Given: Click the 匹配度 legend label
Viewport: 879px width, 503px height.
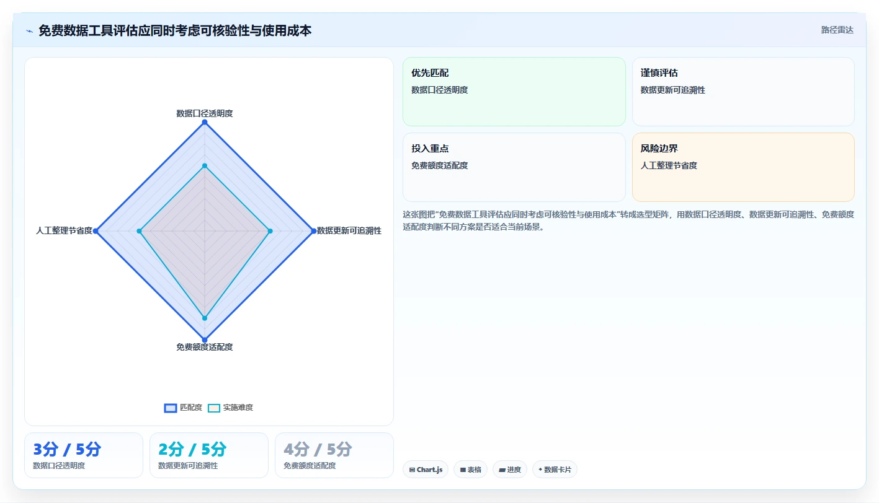Looking at the screenshot, I should coord(191,408).
